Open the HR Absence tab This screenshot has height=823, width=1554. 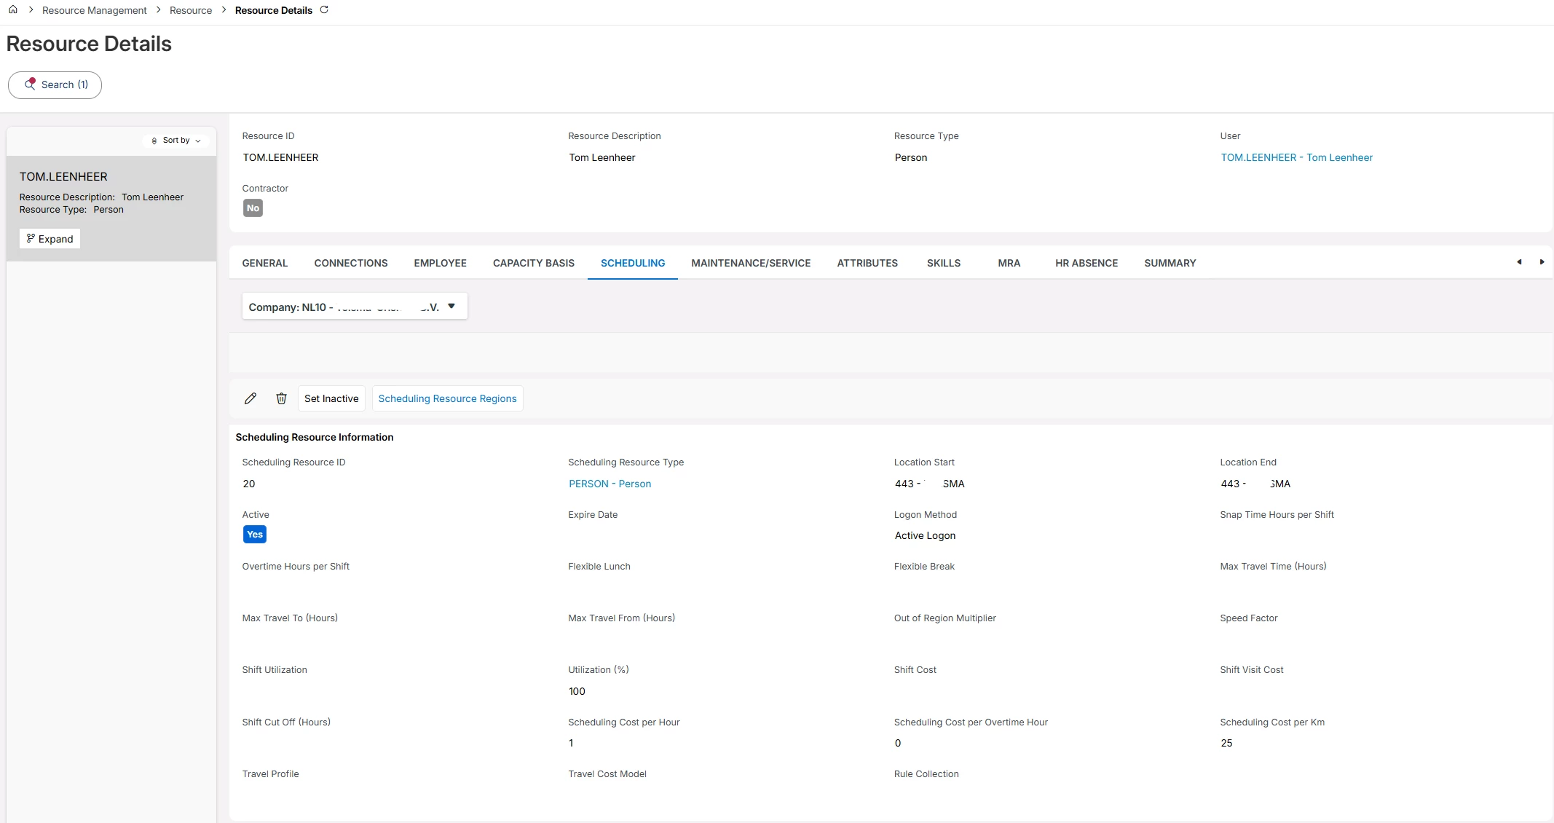(x=1086, y=263)
